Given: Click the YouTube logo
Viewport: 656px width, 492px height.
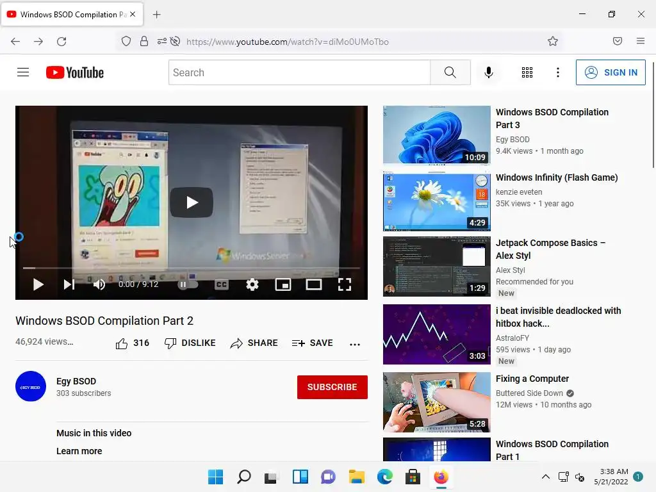Looking at the screenshot, I should [x=75, y=72].
